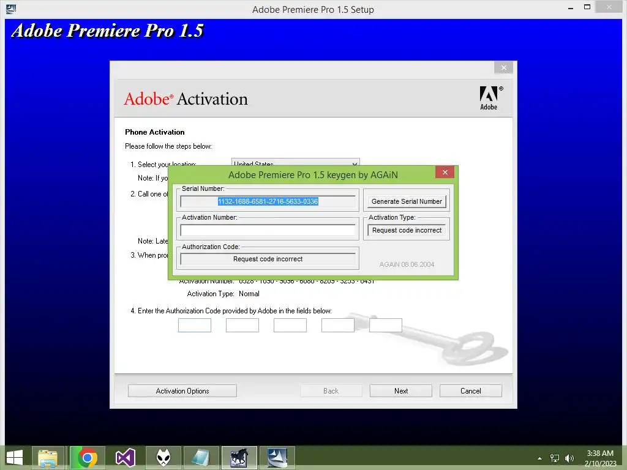The image size is (627, 470).
Task: Open the location dropdown showing United States
Action: click(x=296, y=162)
